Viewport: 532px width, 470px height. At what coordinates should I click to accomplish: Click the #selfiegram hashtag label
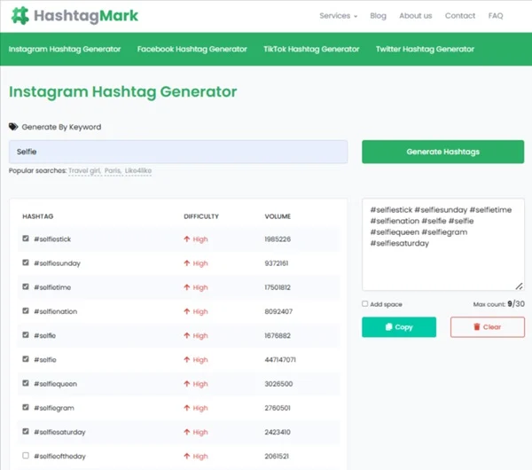pyautogui.click(x=54, y=408)
